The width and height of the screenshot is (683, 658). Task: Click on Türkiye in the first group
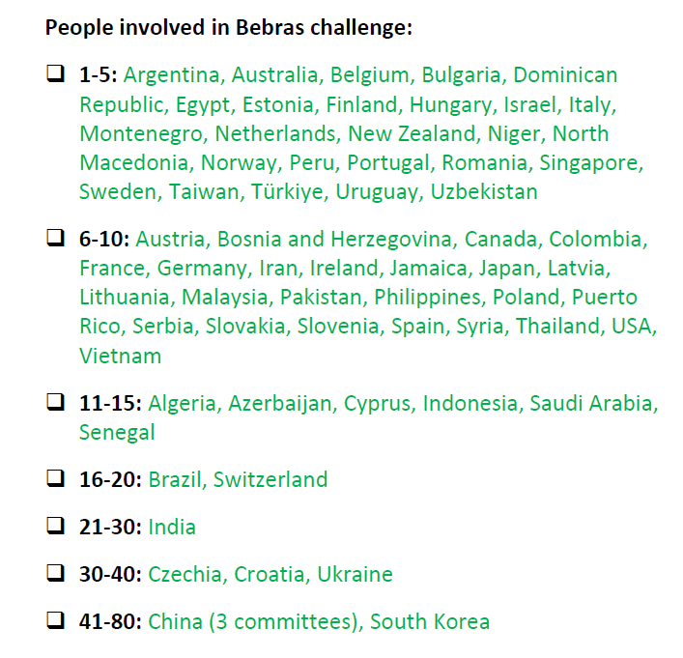tap(287, 191)
